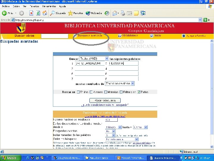This screenshot has width=214, height=161.
Task: Check the Materias checkbox
Action: point(106,92)
